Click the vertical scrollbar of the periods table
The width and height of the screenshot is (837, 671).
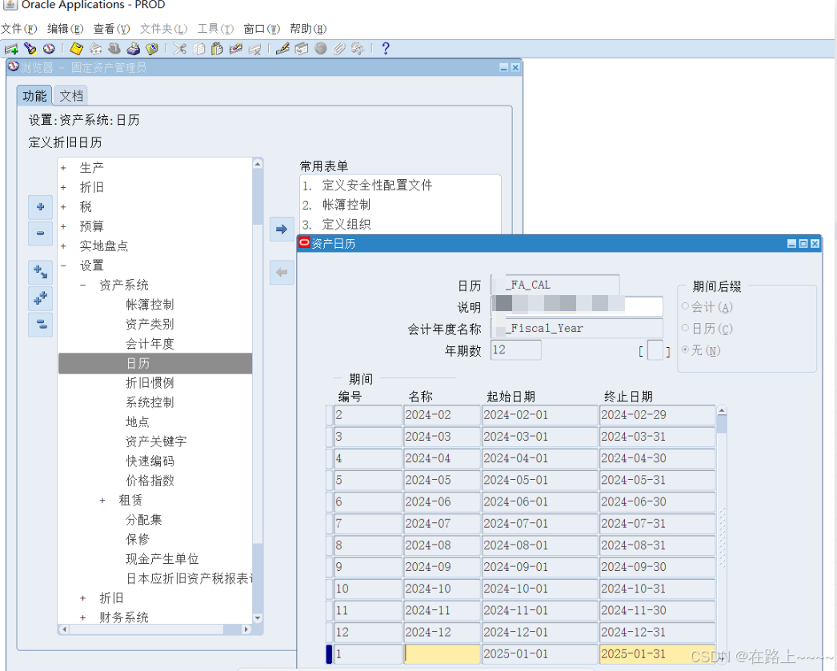(x=722, y=533)
